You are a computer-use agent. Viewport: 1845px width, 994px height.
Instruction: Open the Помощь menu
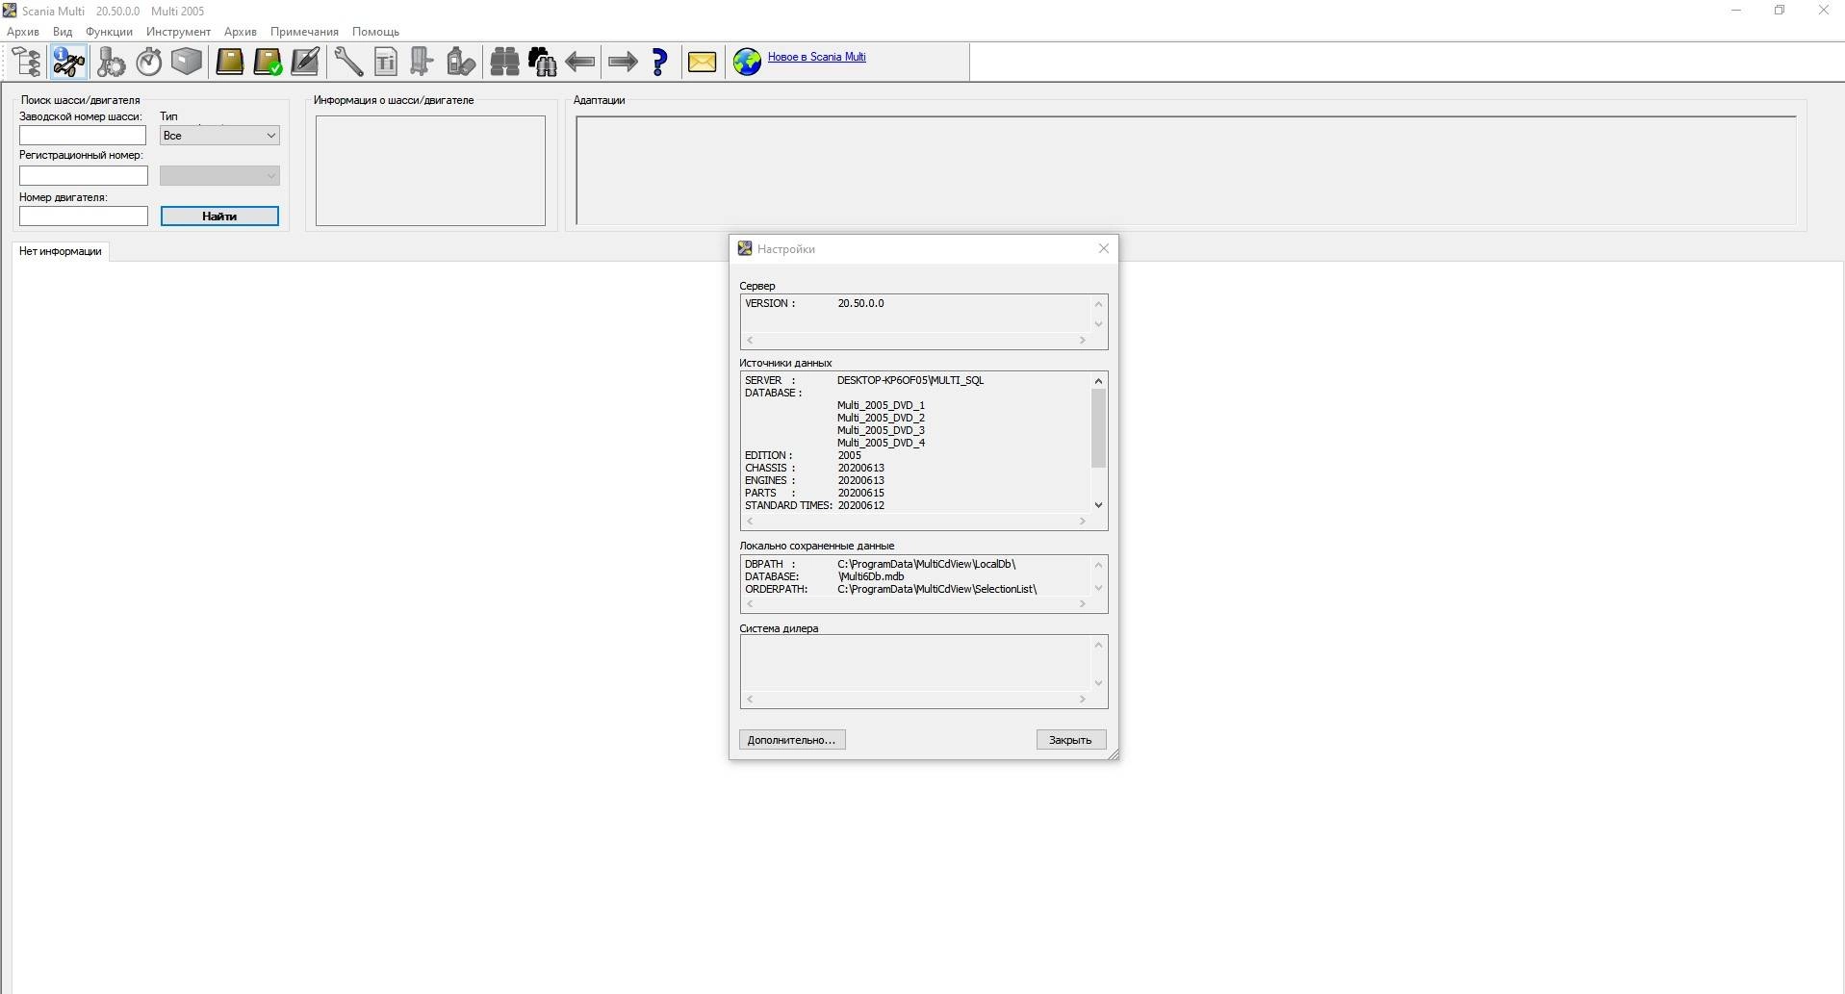375,32
